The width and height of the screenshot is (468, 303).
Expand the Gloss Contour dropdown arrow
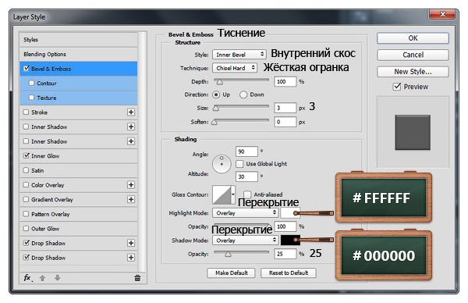click(x=233, y=194)
